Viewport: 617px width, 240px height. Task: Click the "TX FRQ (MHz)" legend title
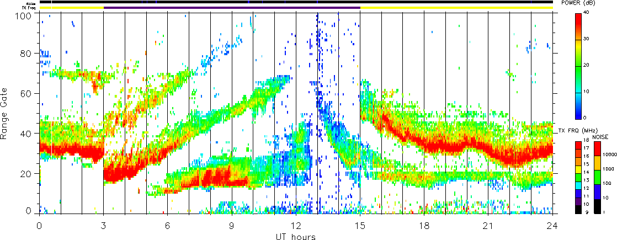pyautogui.click(x=577, y=130)
